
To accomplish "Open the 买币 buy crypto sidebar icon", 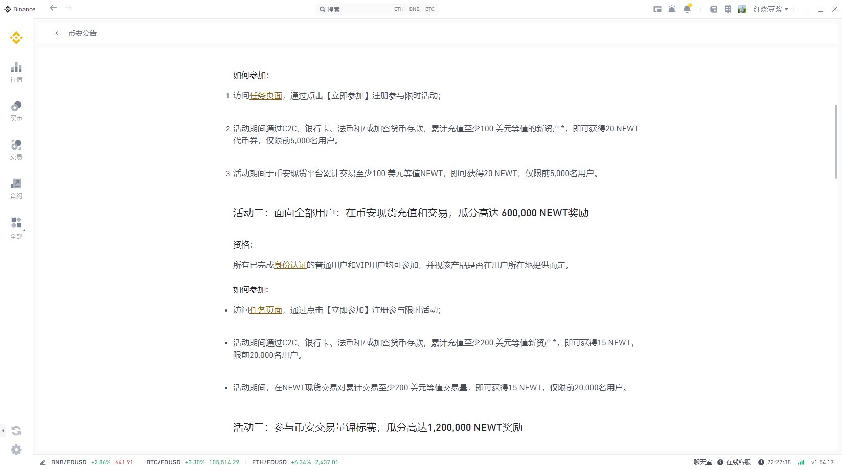I will (x=16, y=111).
